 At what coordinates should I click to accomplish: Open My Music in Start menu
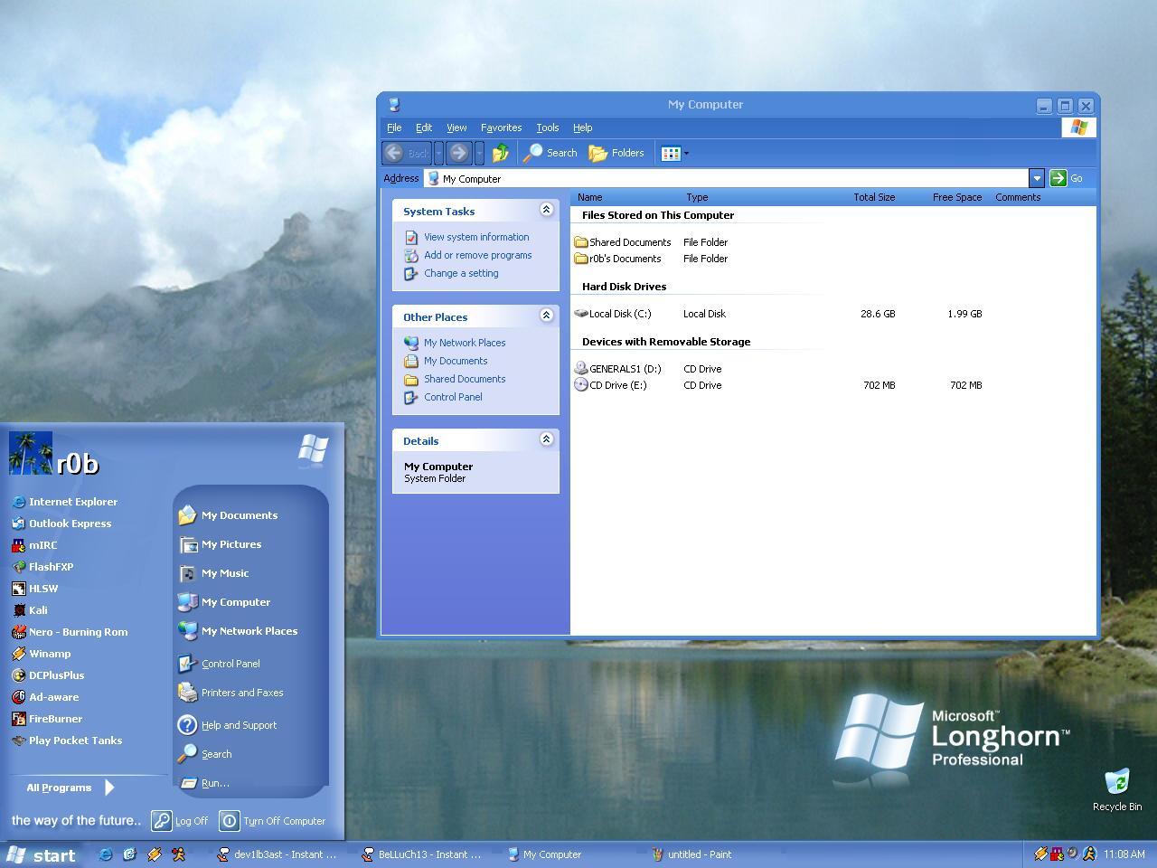pos(213,573)
